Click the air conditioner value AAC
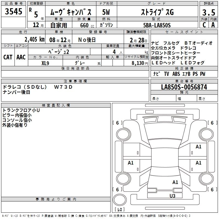The width and height of the screenshot is (219, 219). [21, 57]
